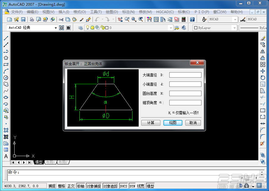The image size is (269, 191).
Task: Select the Move tool
Action: [263, 71]
